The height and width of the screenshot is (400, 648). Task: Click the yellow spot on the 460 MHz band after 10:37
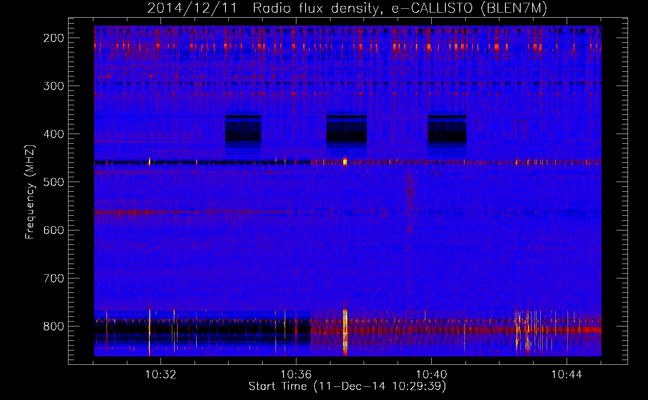345,162
